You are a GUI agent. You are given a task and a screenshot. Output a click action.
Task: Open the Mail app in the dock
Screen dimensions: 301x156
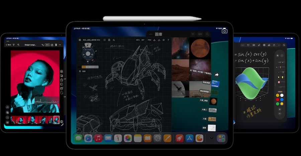click(x=108, y=138)
